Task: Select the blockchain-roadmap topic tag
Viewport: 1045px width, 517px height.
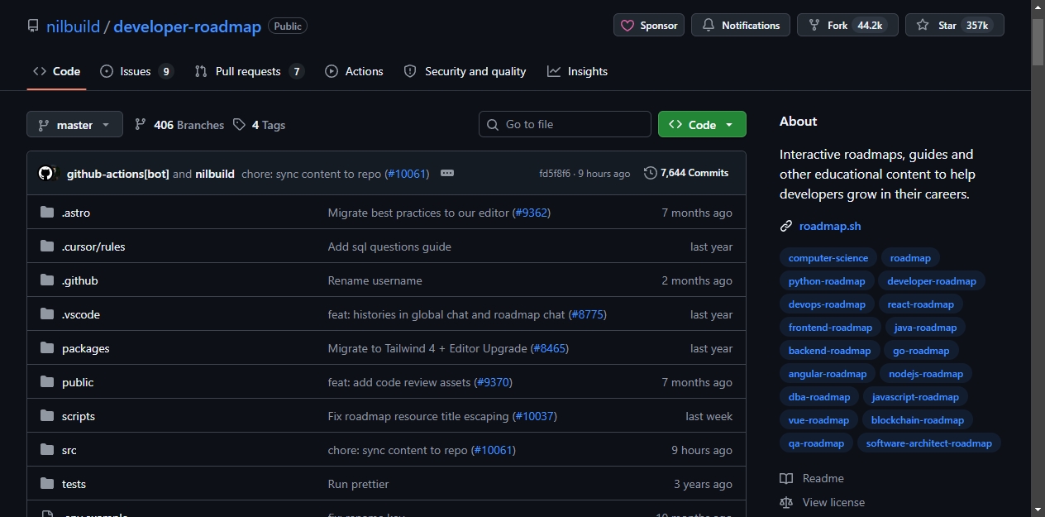Action: (x=918, y=420)
